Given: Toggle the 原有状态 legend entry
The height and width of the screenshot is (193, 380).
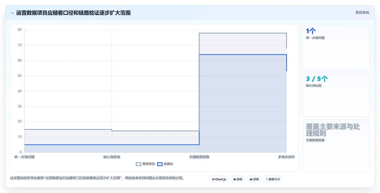Looking at the screenshot, I should pos(146,164).
